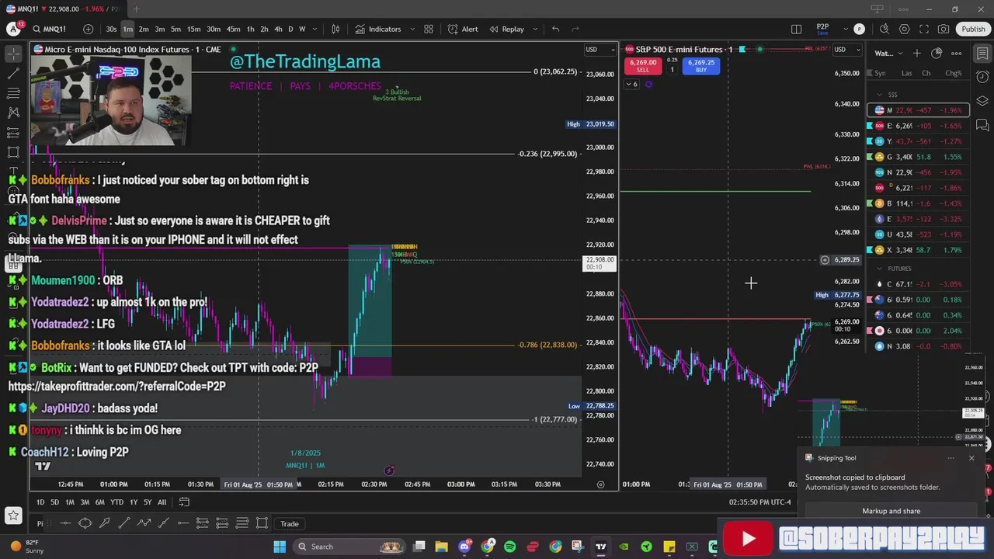This screenshot has width=994, height=559.
Task: Open the watchlist panel icon in right sidebar
Action: [x=982, y=54]
